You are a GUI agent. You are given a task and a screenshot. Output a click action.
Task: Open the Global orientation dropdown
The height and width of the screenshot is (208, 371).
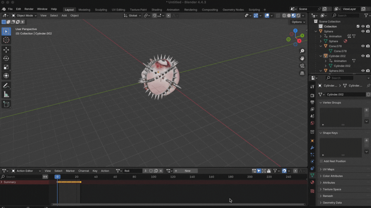coord(132,15)
